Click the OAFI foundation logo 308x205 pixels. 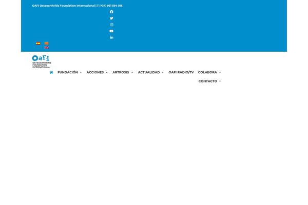pos(42,61)
